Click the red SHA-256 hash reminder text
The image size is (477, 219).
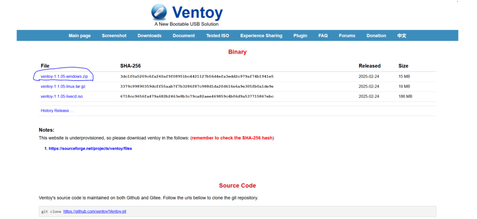pyautogui.click(x=232, y=138)
